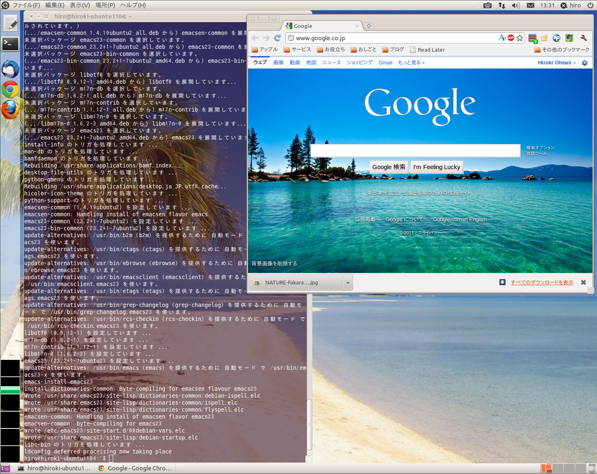This screenshot has height=474, width=597.
Task: Select the Google tab in Chrome
Action: click(x=322, y=26)
